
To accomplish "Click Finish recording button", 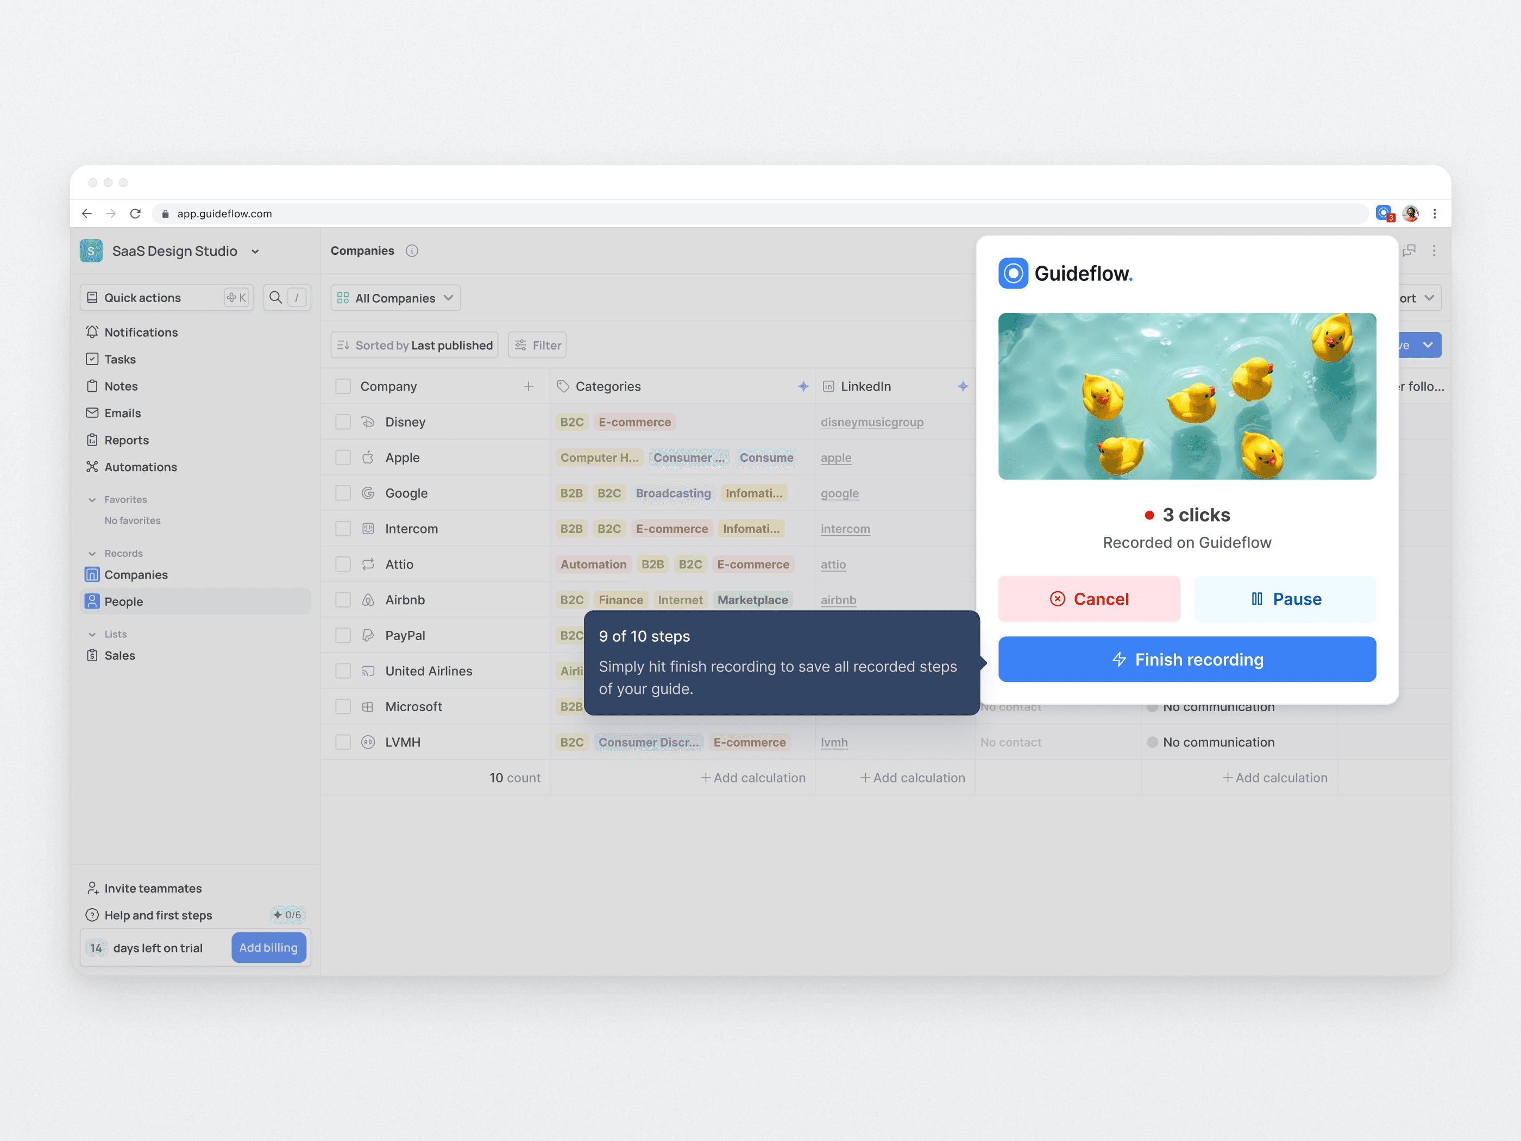I will click(1187, 660).
